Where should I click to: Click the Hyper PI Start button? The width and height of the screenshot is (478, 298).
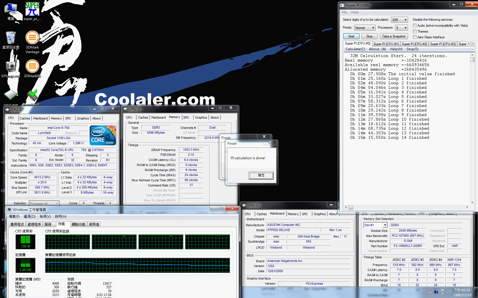(x=351, y=36)
